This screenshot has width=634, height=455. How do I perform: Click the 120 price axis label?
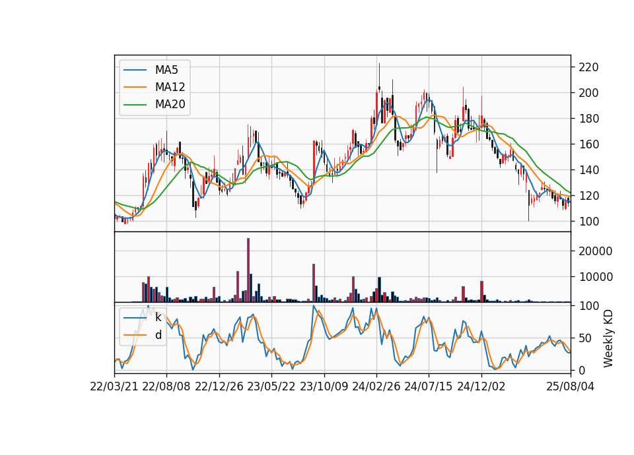(588, 196)
